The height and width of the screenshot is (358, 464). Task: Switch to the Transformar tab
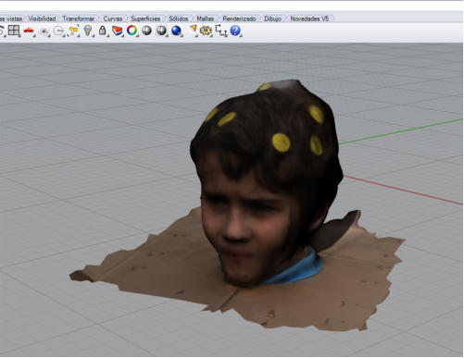tap(79, 19)
